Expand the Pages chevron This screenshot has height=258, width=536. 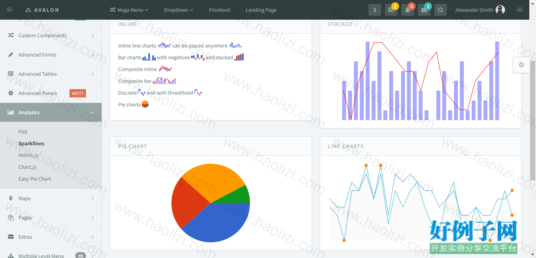(x=93, y=218)
